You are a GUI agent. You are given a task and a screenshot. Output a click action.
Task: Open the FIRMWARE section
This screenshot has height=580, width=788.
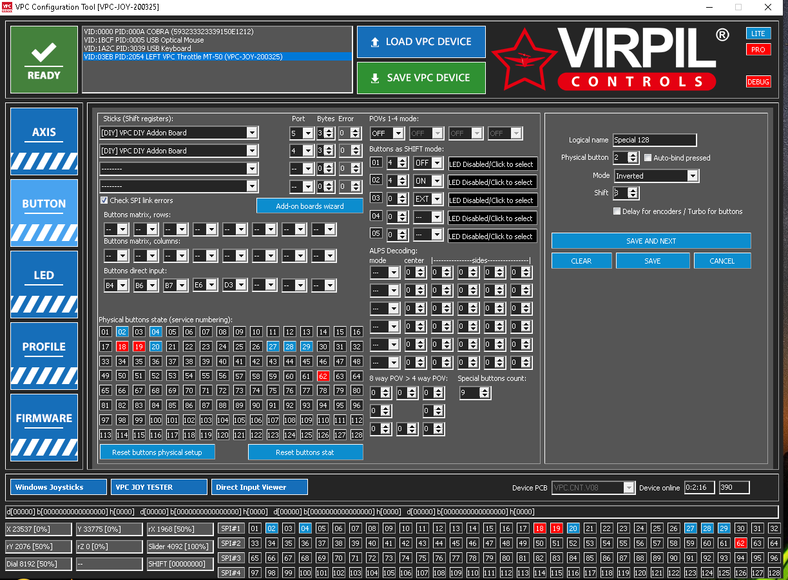[x=44, y=427]
